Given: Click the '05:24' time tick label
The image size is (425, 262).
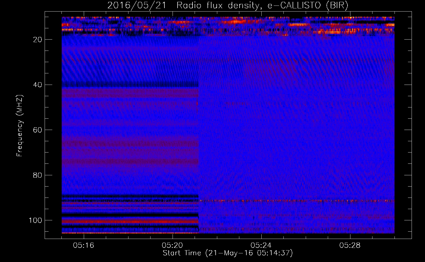Looking at the screenshot, I should pyautogui.click(x=261, y=245).
